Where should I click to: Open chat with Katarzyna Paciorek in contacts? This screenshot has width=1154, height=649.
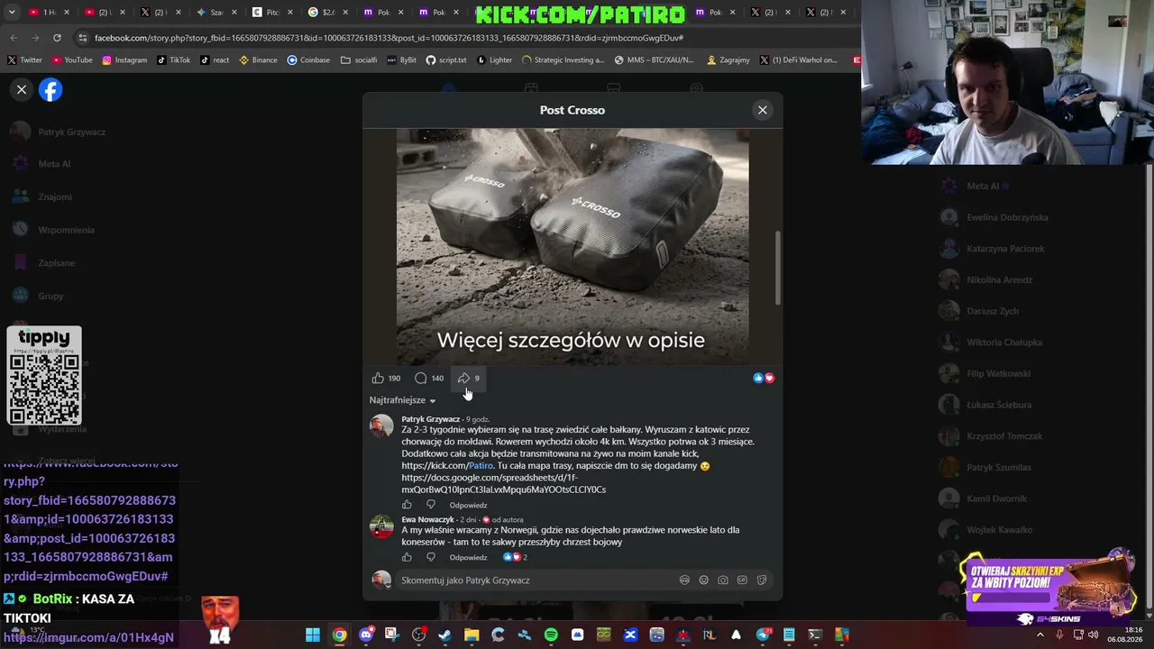pos(993,249)
